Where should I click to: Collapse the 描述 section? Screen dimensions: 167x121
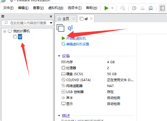[59, 116]
